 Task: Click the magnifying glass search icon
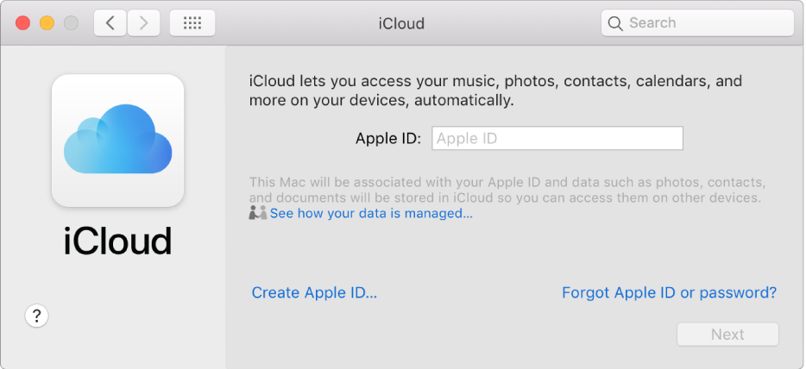(x=615, y=23)
